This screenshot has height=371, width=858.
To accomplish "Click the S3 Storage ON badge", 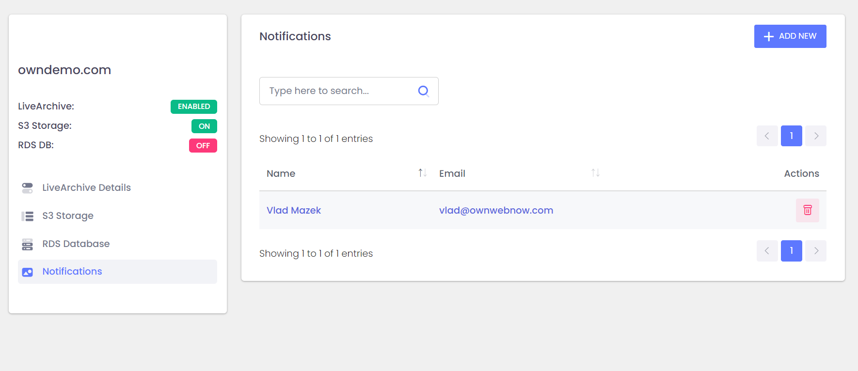I will [204, 126].
